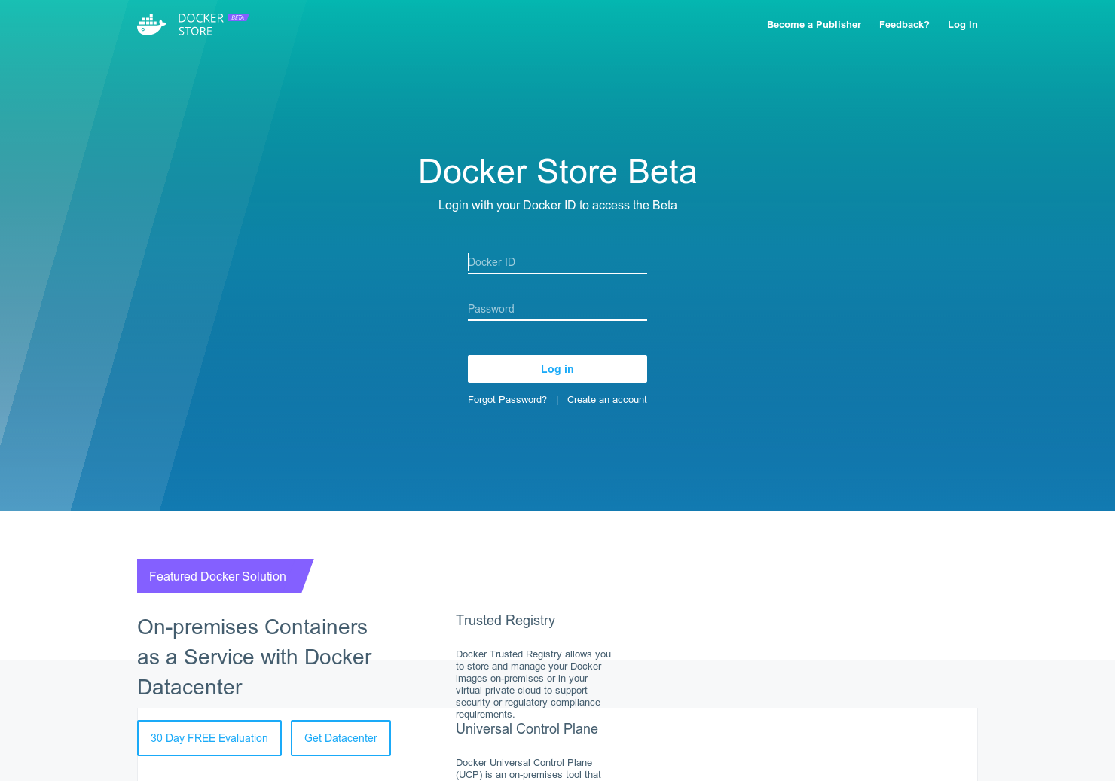This screenshot has height=781, width=1115.
Task: Click the separator between Forgot Password and Create account
Action: [x=557, y=399]
